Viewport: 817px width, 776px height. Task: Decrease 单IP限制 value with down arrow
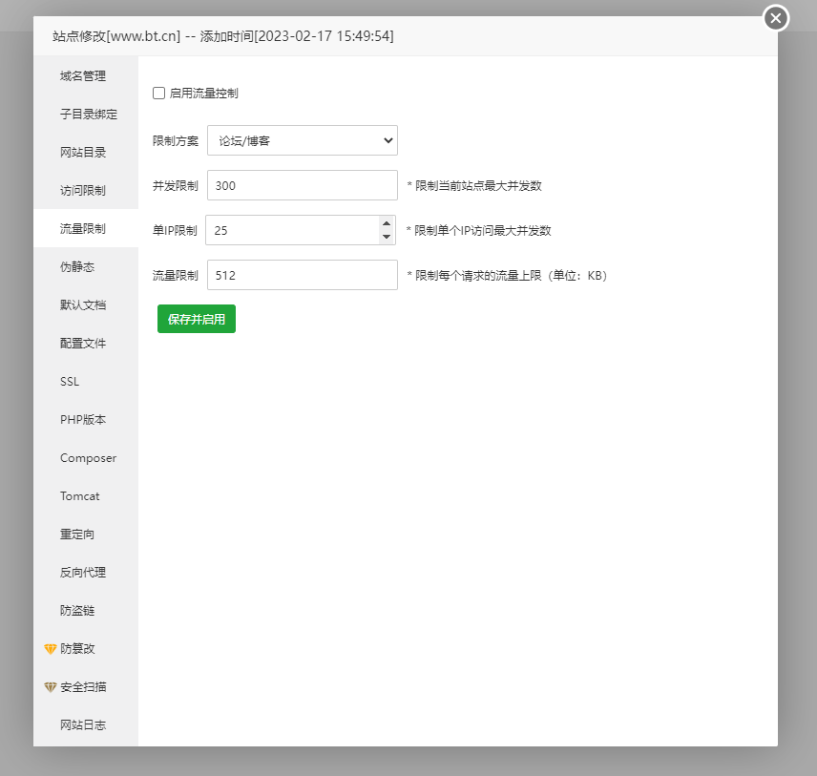coord(387,237)
